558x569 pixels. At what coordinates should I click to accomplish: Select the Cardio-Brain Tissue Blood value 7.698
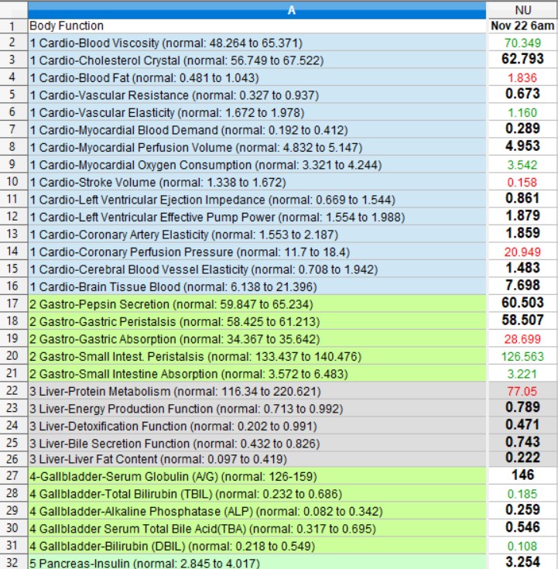(x=522, y=286)
